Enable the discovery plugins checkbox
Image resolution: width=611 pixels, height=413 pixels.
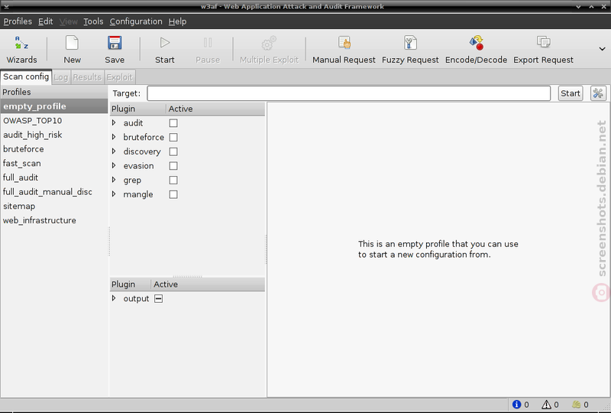tap(173, 151)
